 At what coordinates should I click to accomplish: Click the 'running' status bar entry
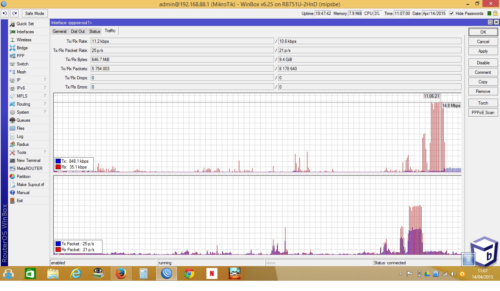coord(211,263)
